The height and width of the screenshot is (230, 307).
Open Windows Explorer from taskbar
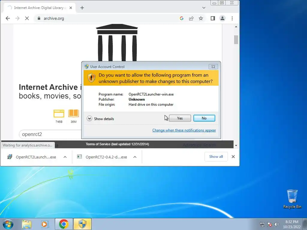27,224
